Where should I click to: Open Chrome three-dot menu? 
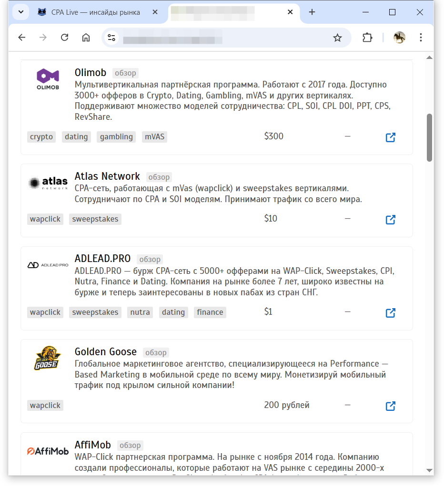[421, 38]
